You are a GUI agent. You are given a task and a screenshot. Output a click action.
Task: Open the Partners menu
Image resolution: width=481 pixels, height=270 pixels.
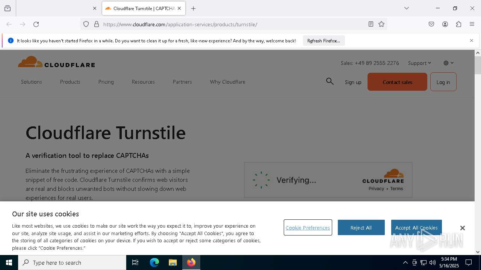182,82
